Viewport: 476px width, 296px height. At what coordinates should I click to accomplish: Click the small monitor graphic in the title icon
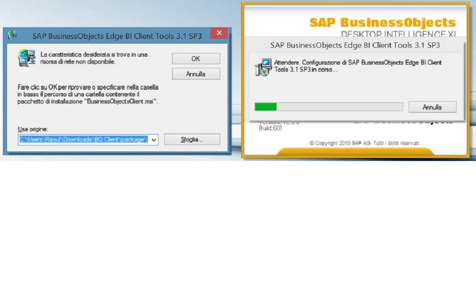coord(15,33)
